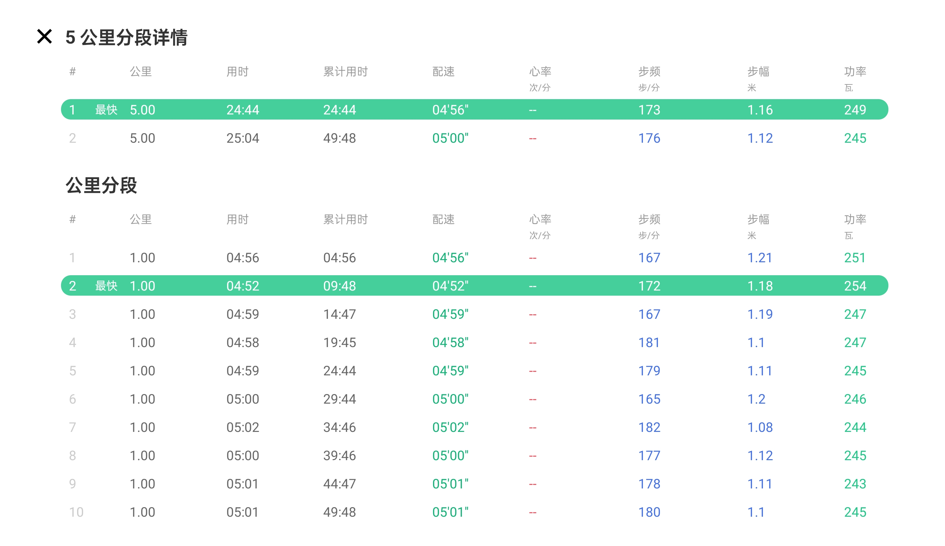Select kilometer row 10 cumulative 49:48
Image resolution: width=945 pixels, height=546 pixels.
click(x=340, y=512)
